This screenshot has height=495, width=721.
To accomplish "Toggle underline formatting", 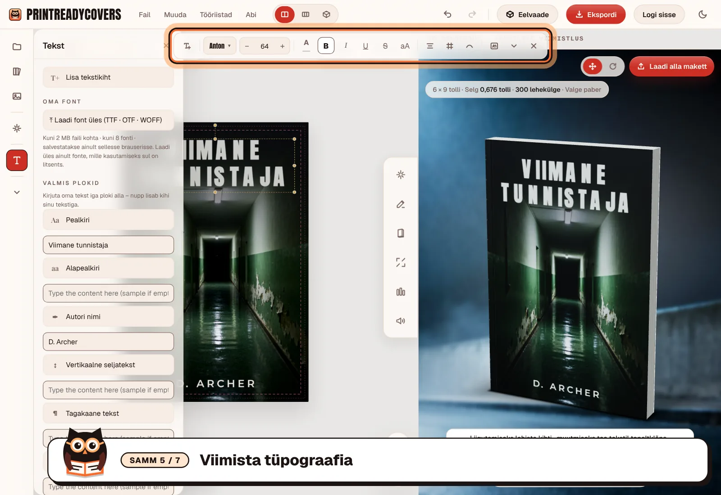I will pyautogui.click(x=365, y=46).
